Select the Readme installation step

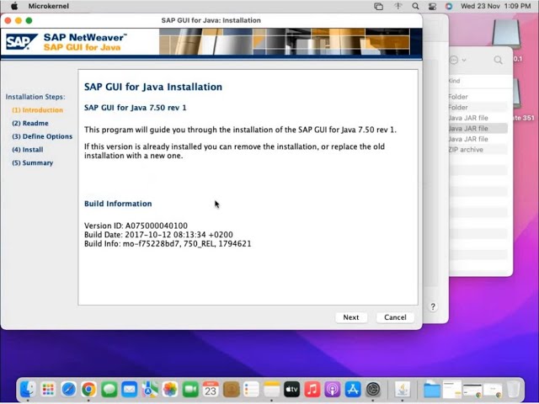(30, 123)
